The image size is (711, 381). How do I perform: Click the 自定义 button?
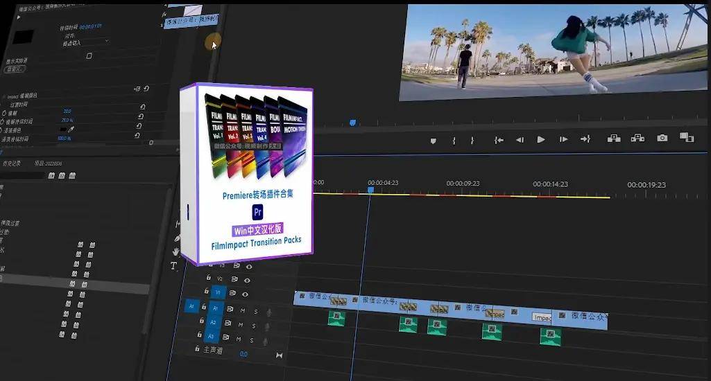(x=15, y=69)
